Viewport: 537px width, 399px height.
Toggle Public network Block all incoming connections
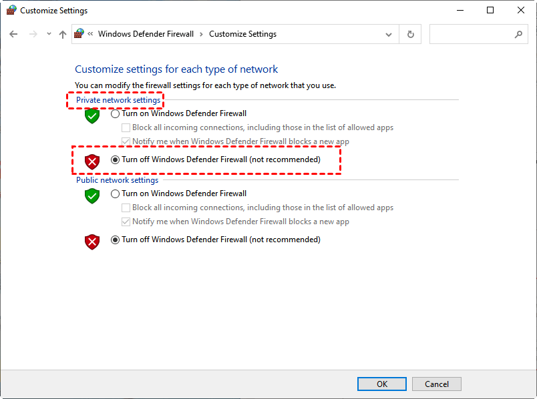coord(126,208)
